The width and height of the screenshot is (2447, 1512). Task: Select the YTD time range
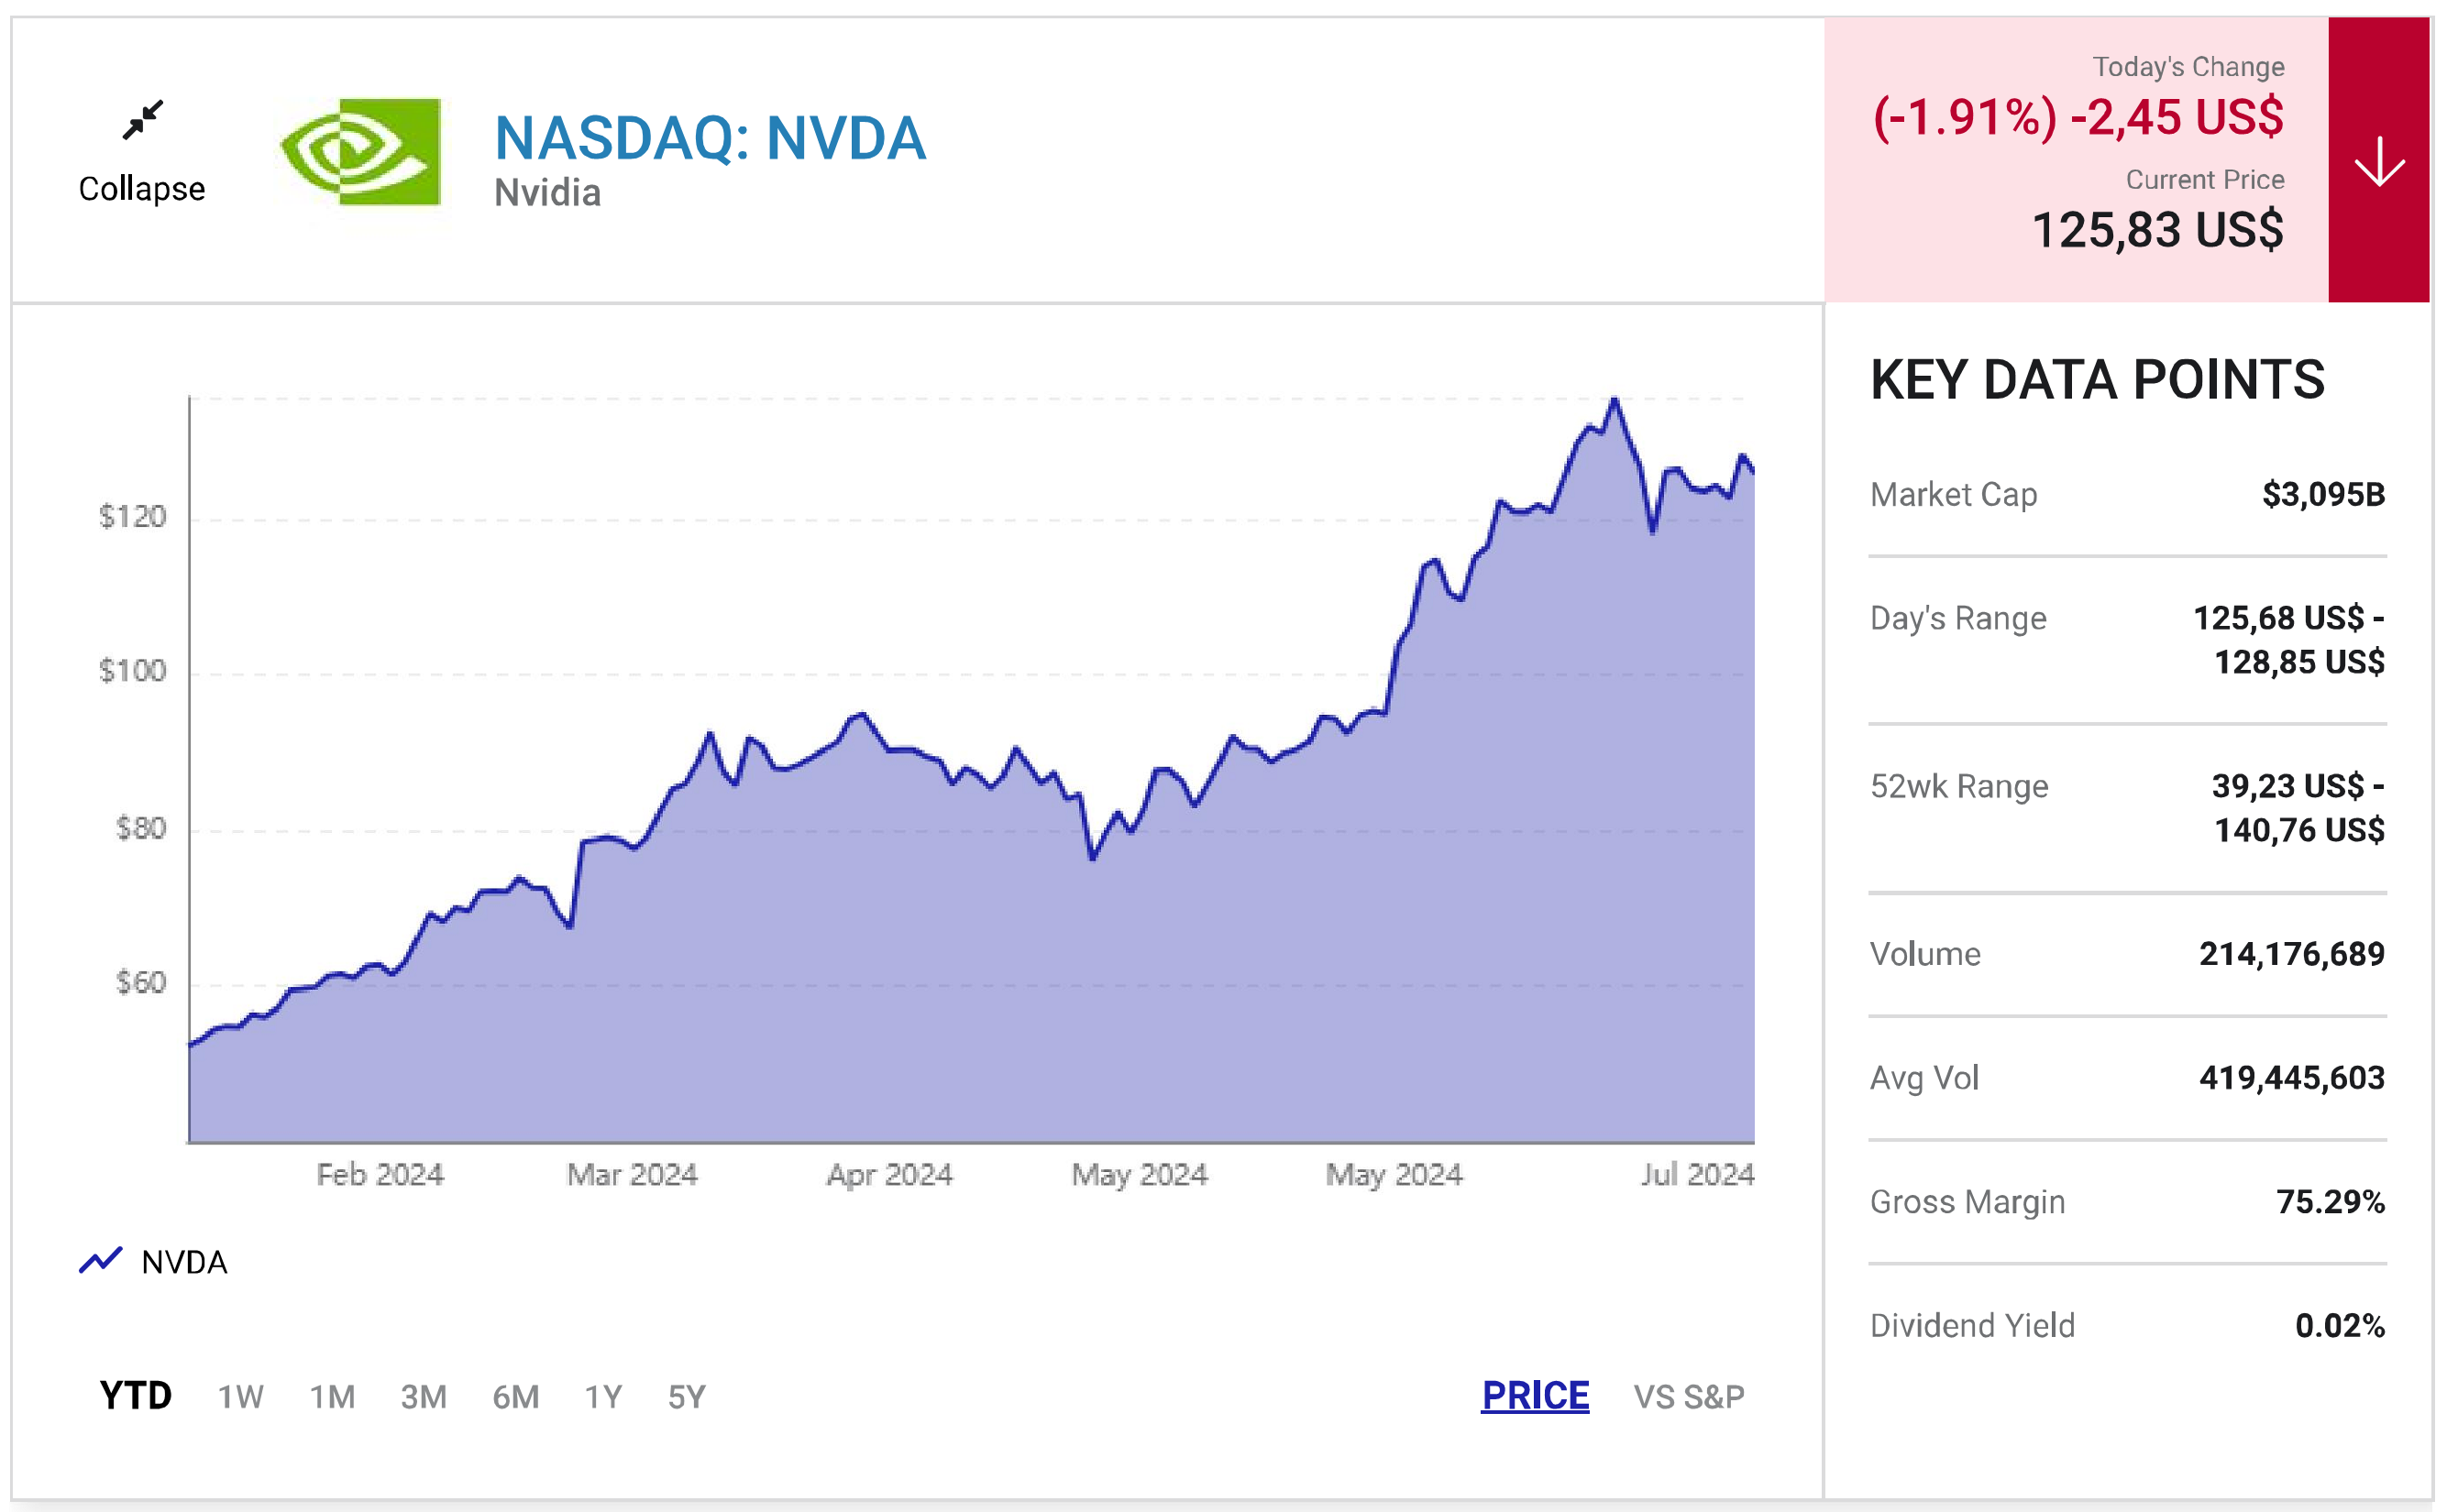[135, 1396]
